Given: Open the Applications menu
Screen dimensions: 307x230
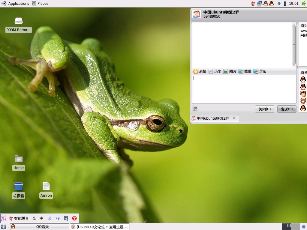Looking at the screenshot, I should pyautogui.click(x=15, y=4).
